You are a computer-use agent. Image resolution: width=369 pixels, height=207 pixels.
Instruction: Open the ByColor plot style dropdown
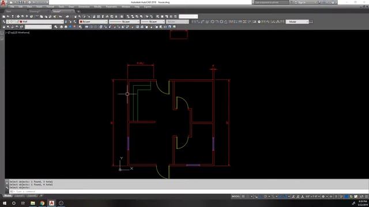point(177,22)
